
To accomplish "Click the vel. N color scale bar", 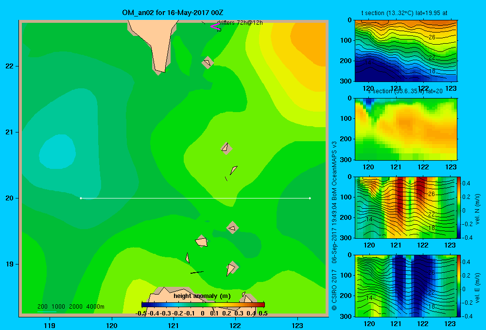I will click(459, 207).
